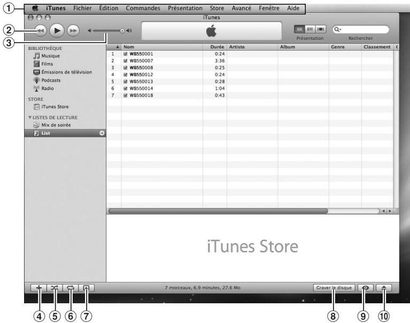Sort tracks by Album column
Screen dimensions: 410x323
point(303,47)
